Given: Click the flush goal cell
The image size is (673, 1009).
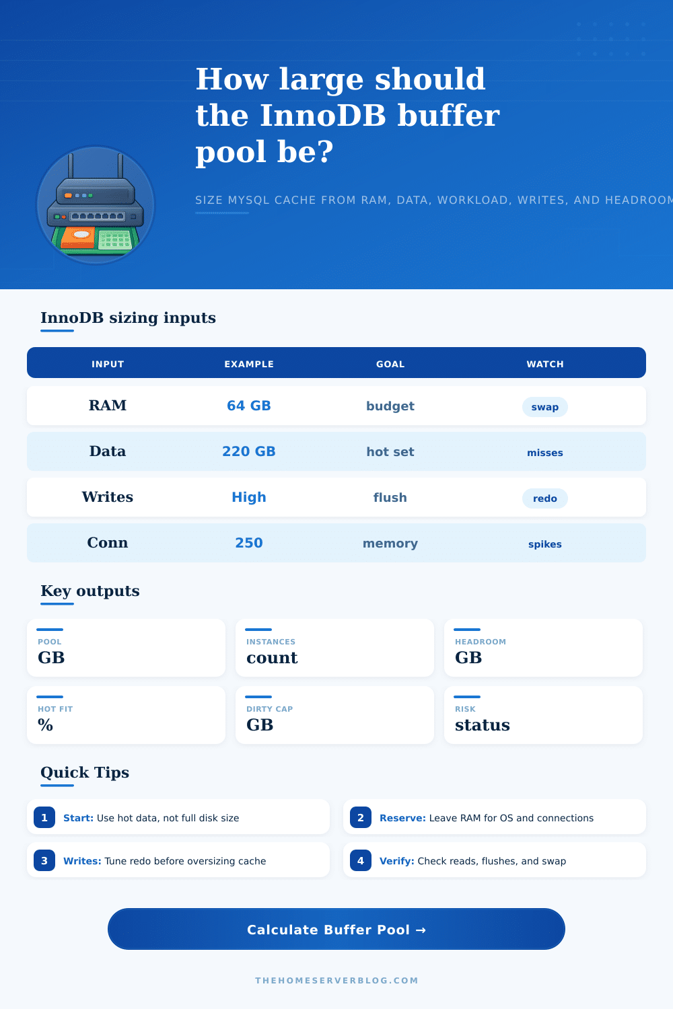Looking at the screenshot, I should click(390, 498).
